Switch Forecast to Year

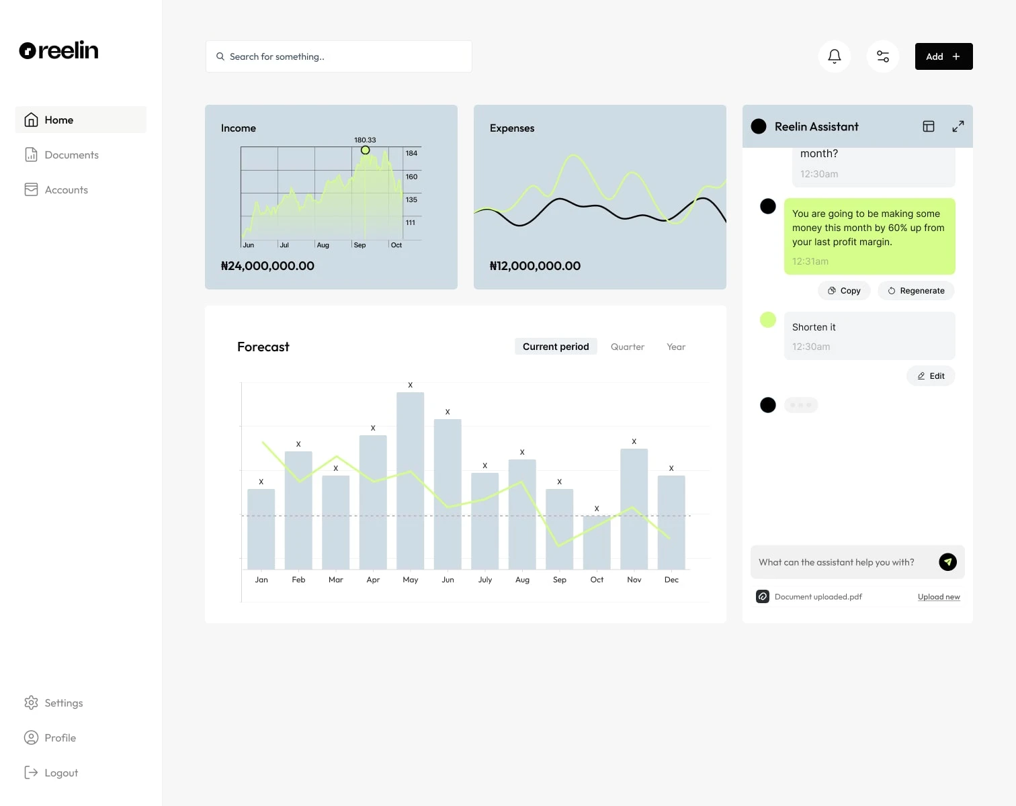pos(676,347)
